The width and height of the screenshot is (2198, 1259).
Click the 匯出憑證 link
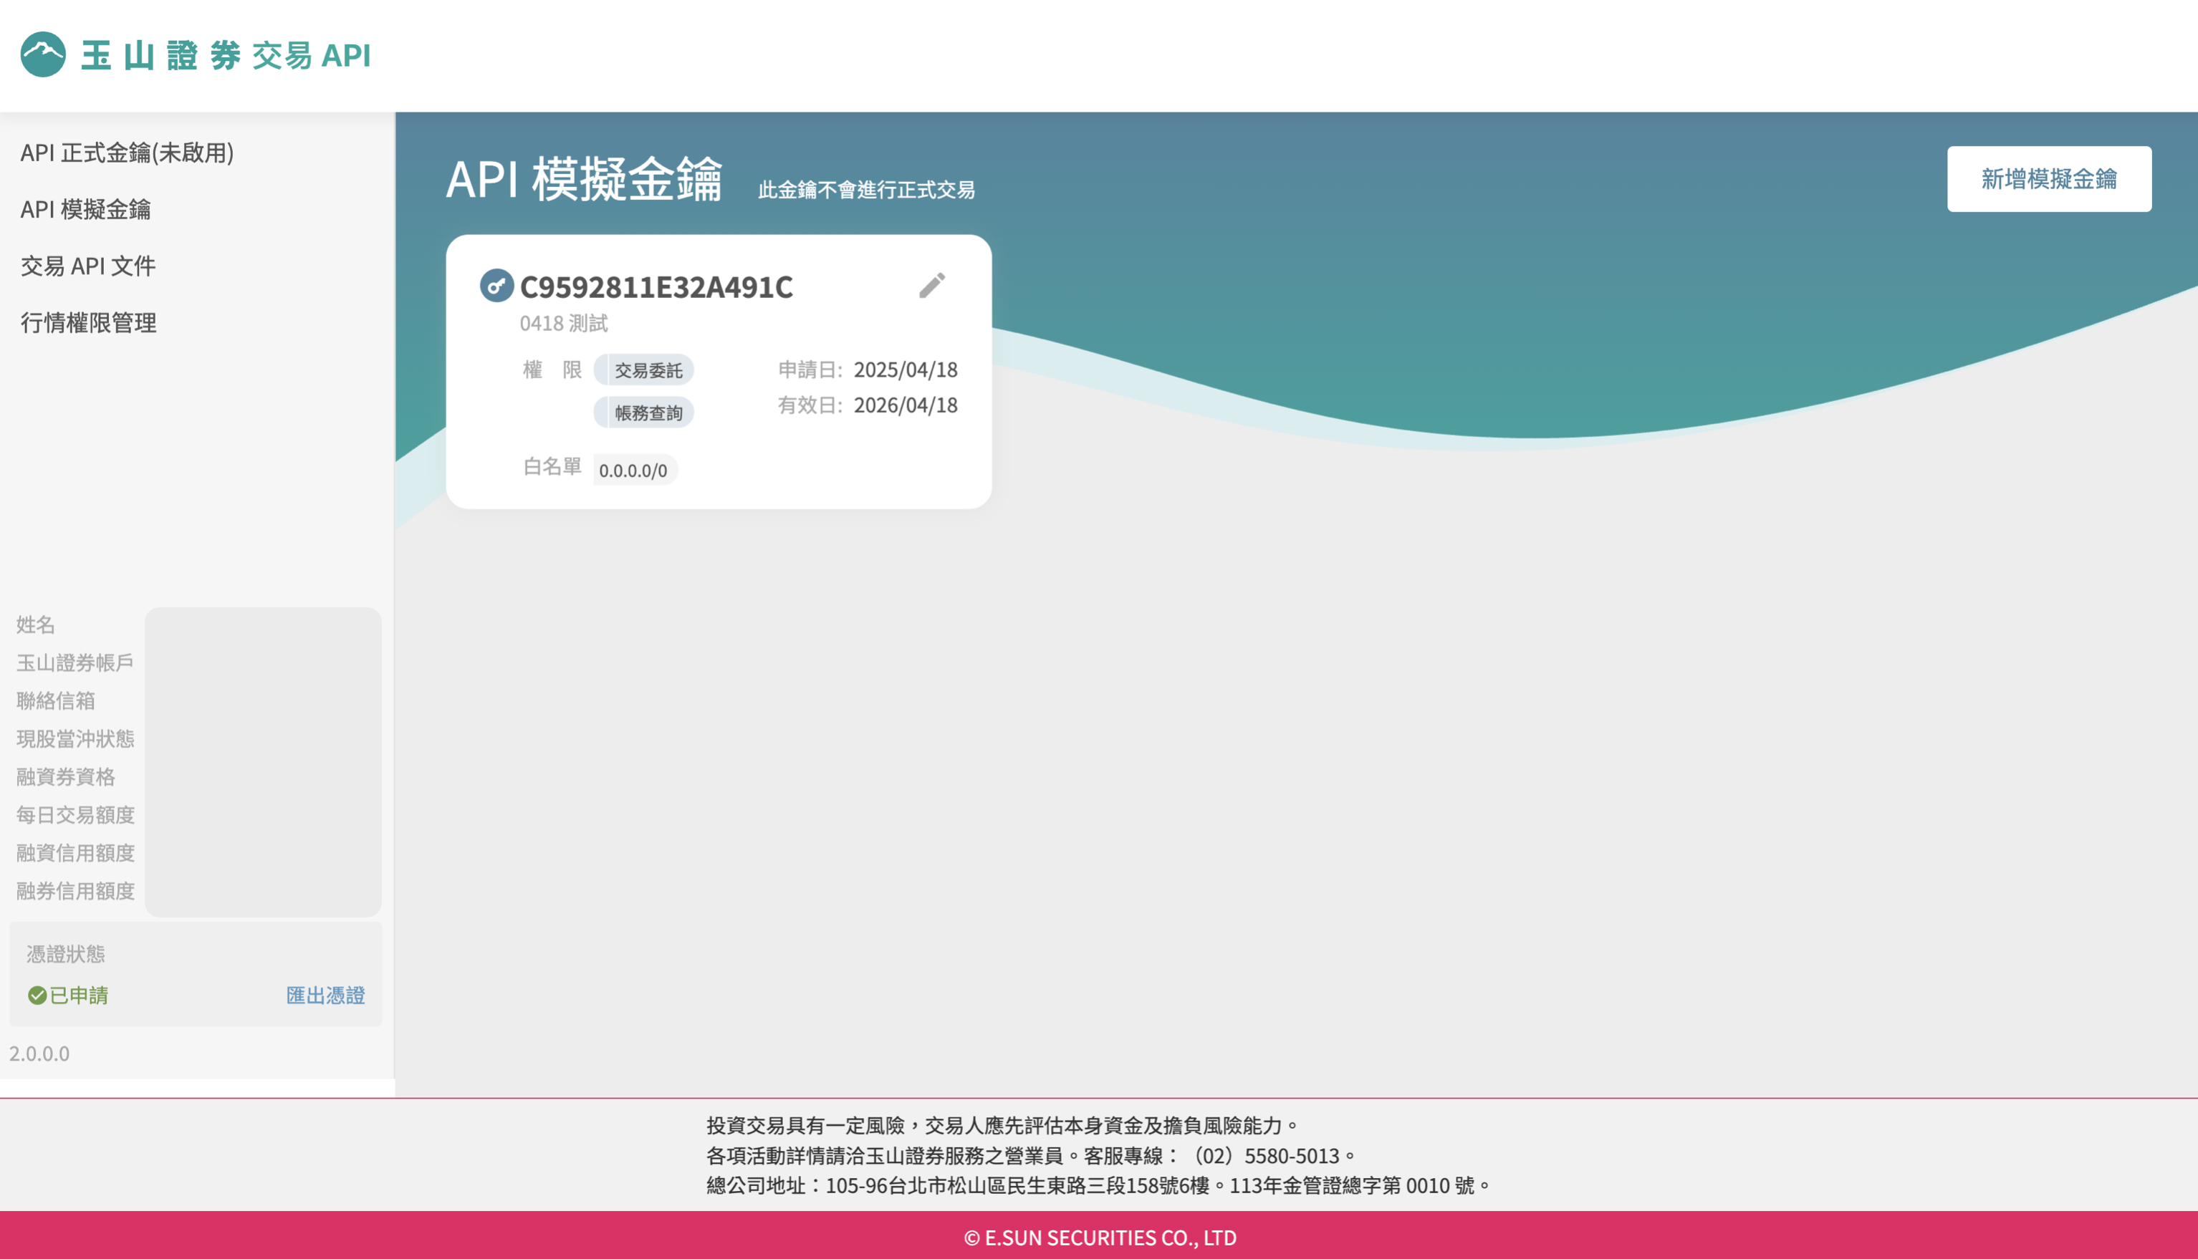[325, 995]
